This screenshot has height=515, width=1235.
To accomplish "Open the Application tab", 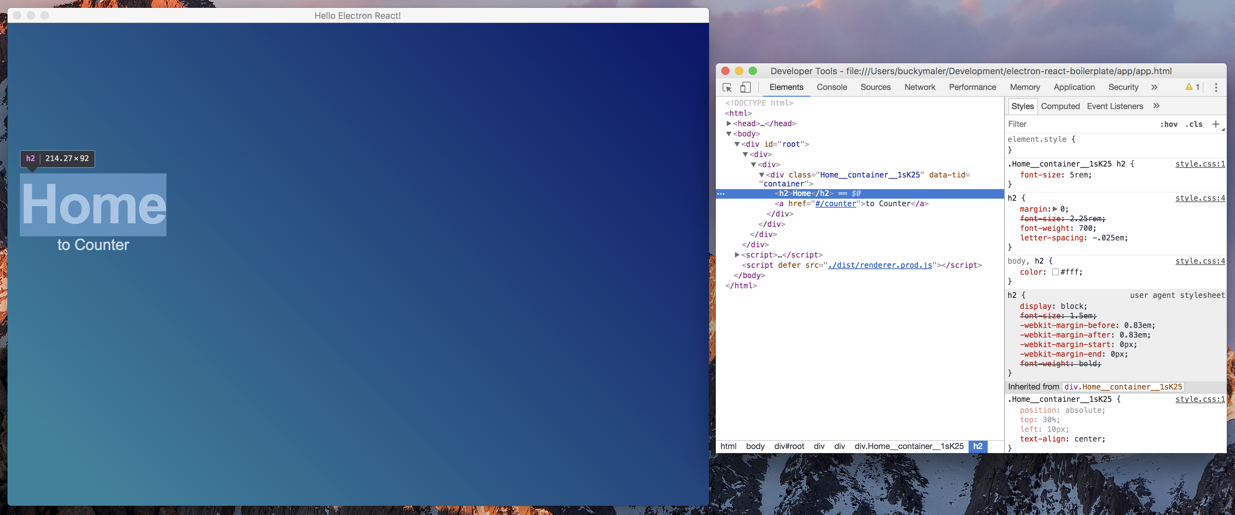I will click(x=1074, y=87).
